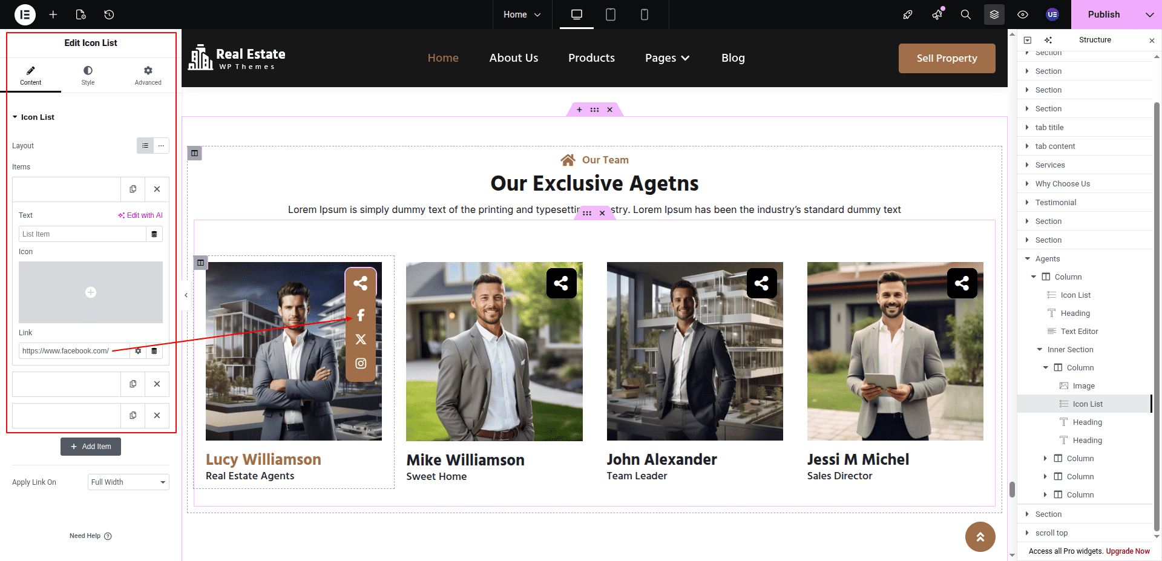
Task: Duplicate the first icon list item
Action: 133,189
